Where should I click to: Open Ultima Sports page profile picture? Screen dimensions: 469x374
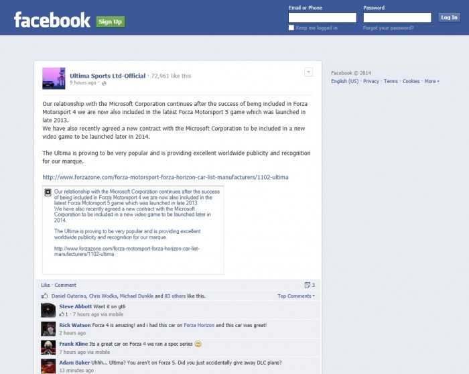54,78
